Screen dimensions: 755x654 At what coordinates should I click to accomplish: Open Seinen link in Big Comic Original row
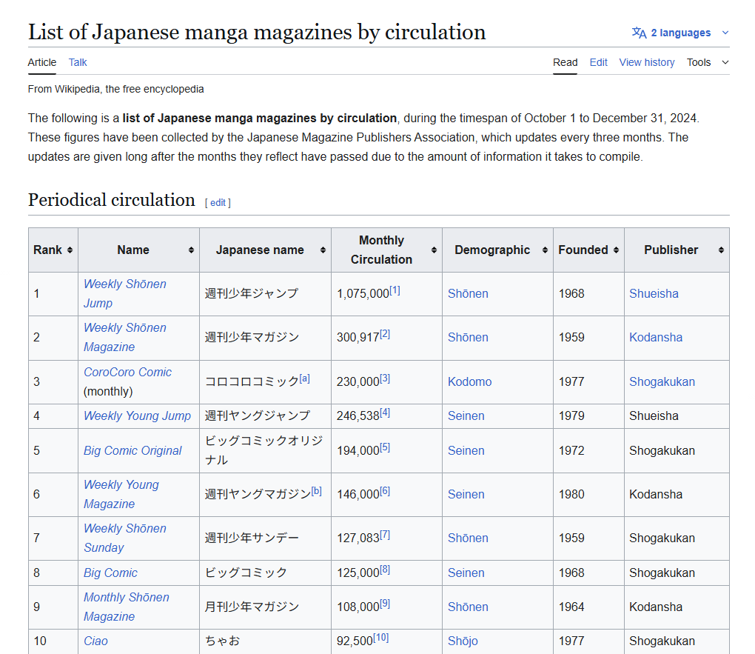pos(466,450)
